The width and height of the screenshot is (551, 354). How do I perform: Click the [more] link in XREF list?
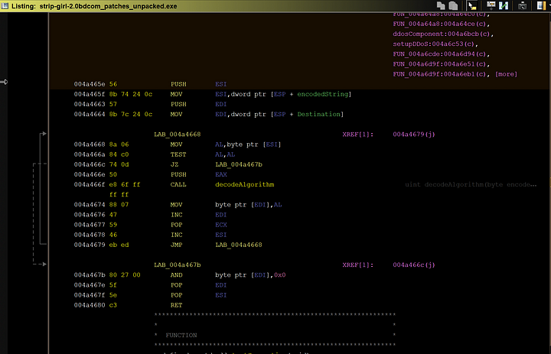pos(506,74)
